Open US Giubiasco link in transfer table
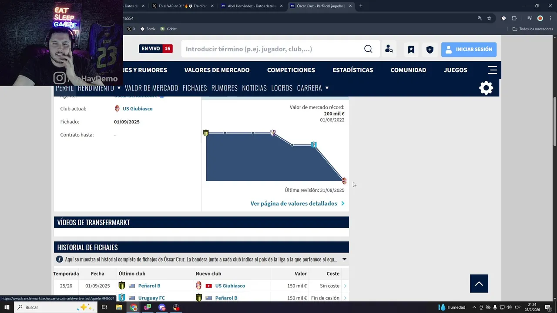This screenshot has height=313, width=557. point(230,286)
